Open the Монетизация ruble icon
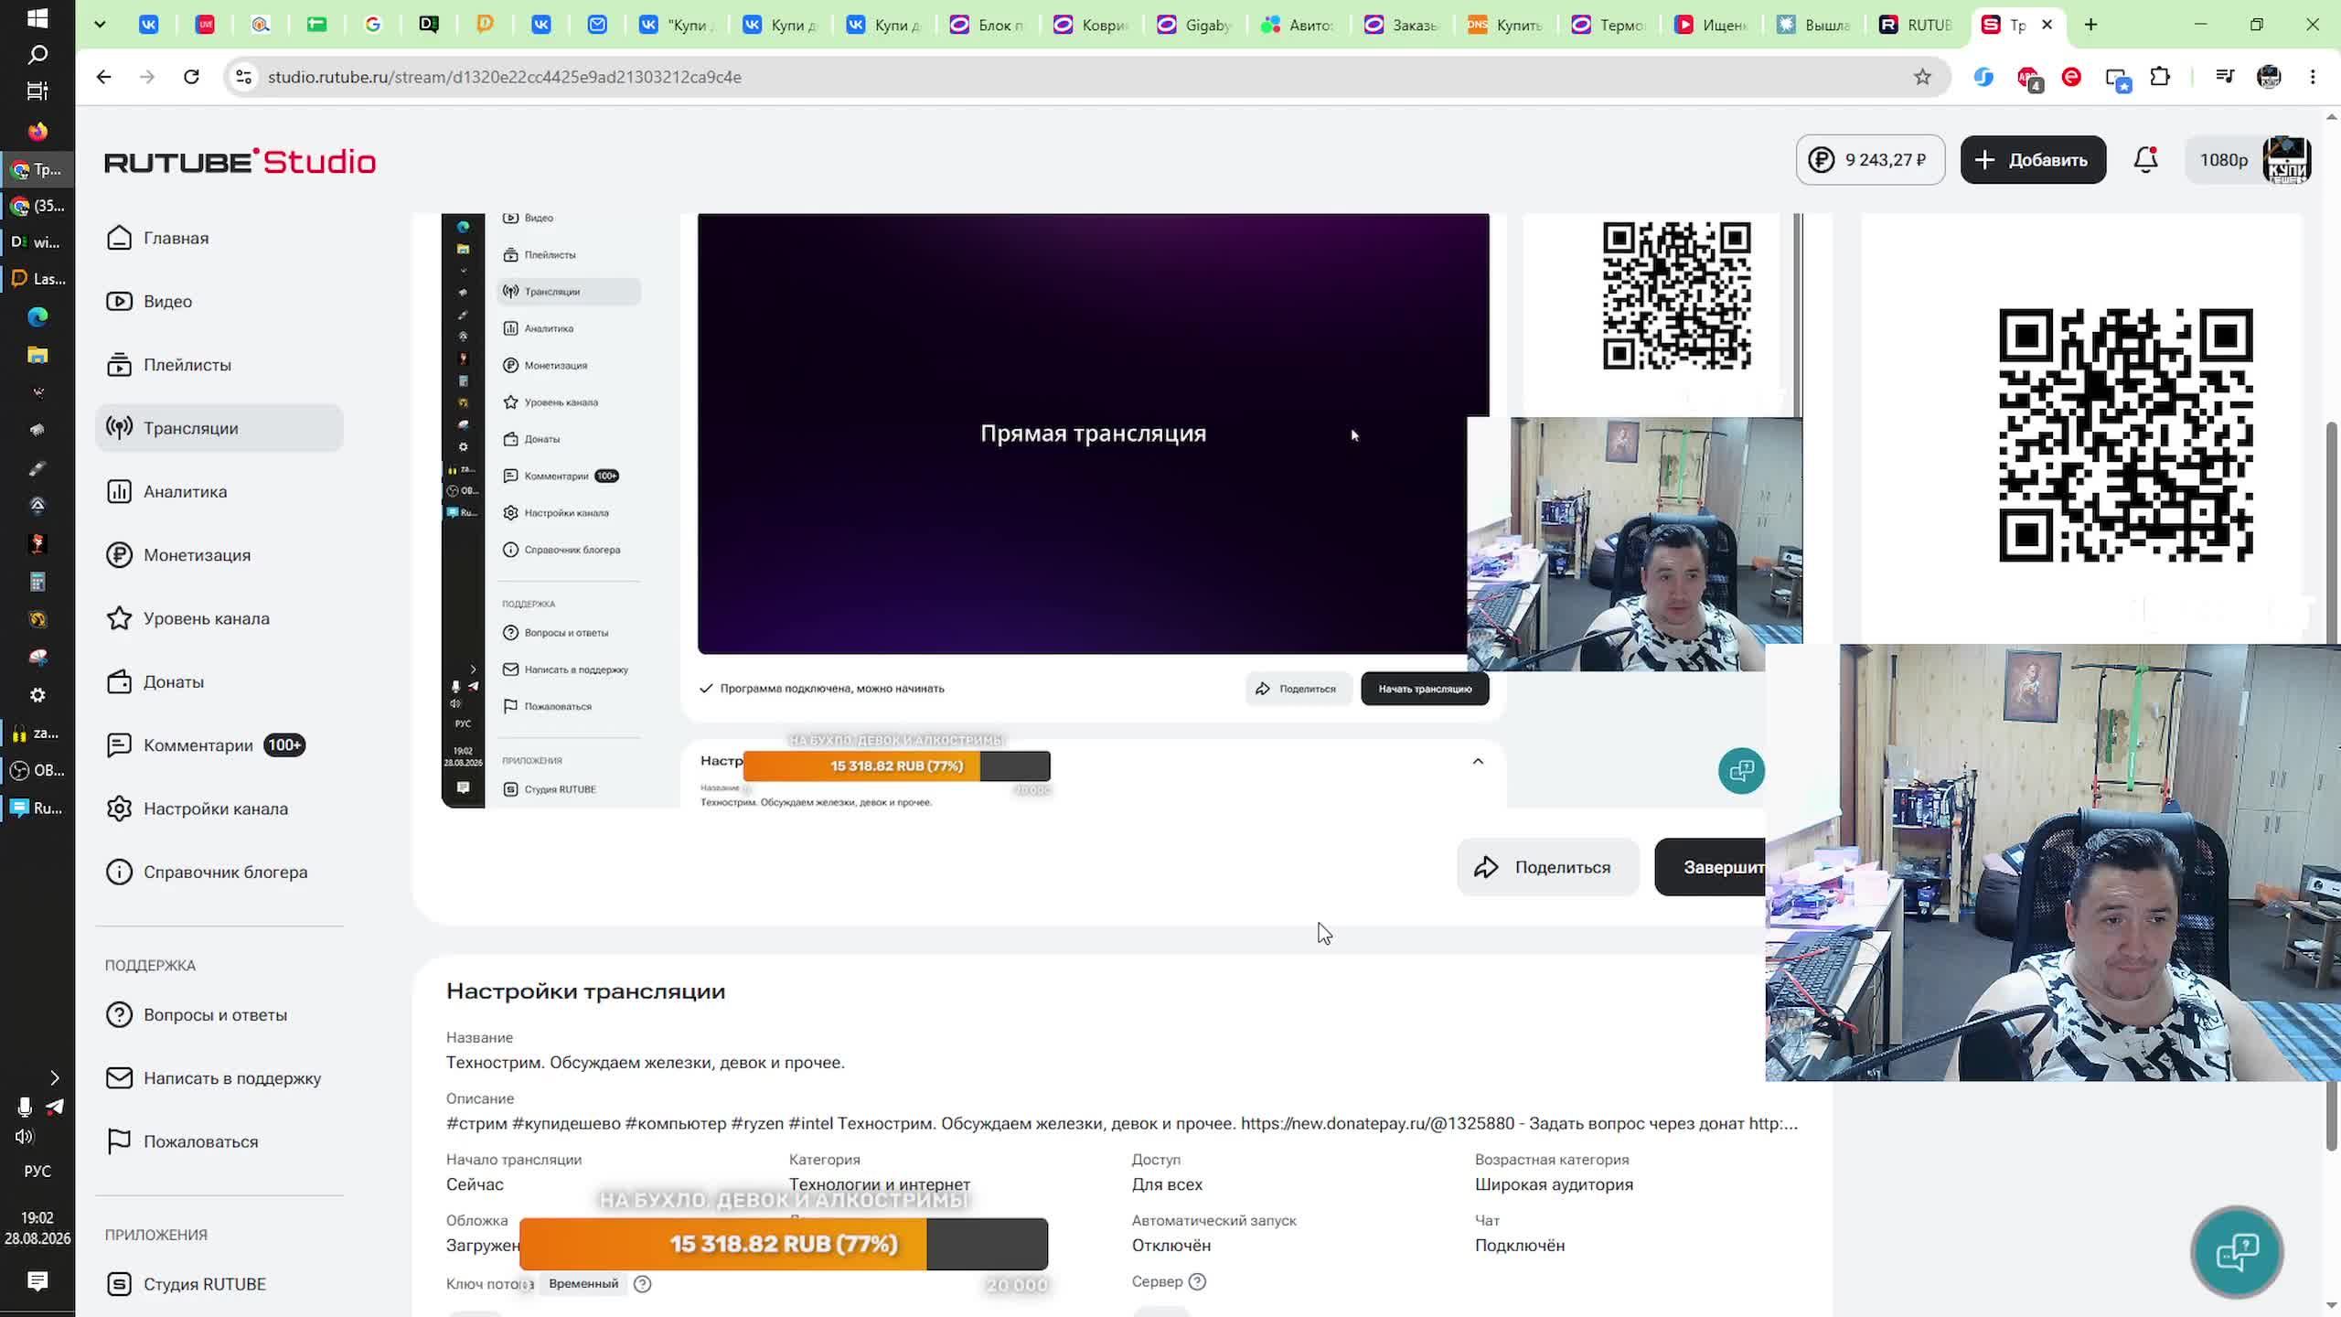 pos(119,555)
